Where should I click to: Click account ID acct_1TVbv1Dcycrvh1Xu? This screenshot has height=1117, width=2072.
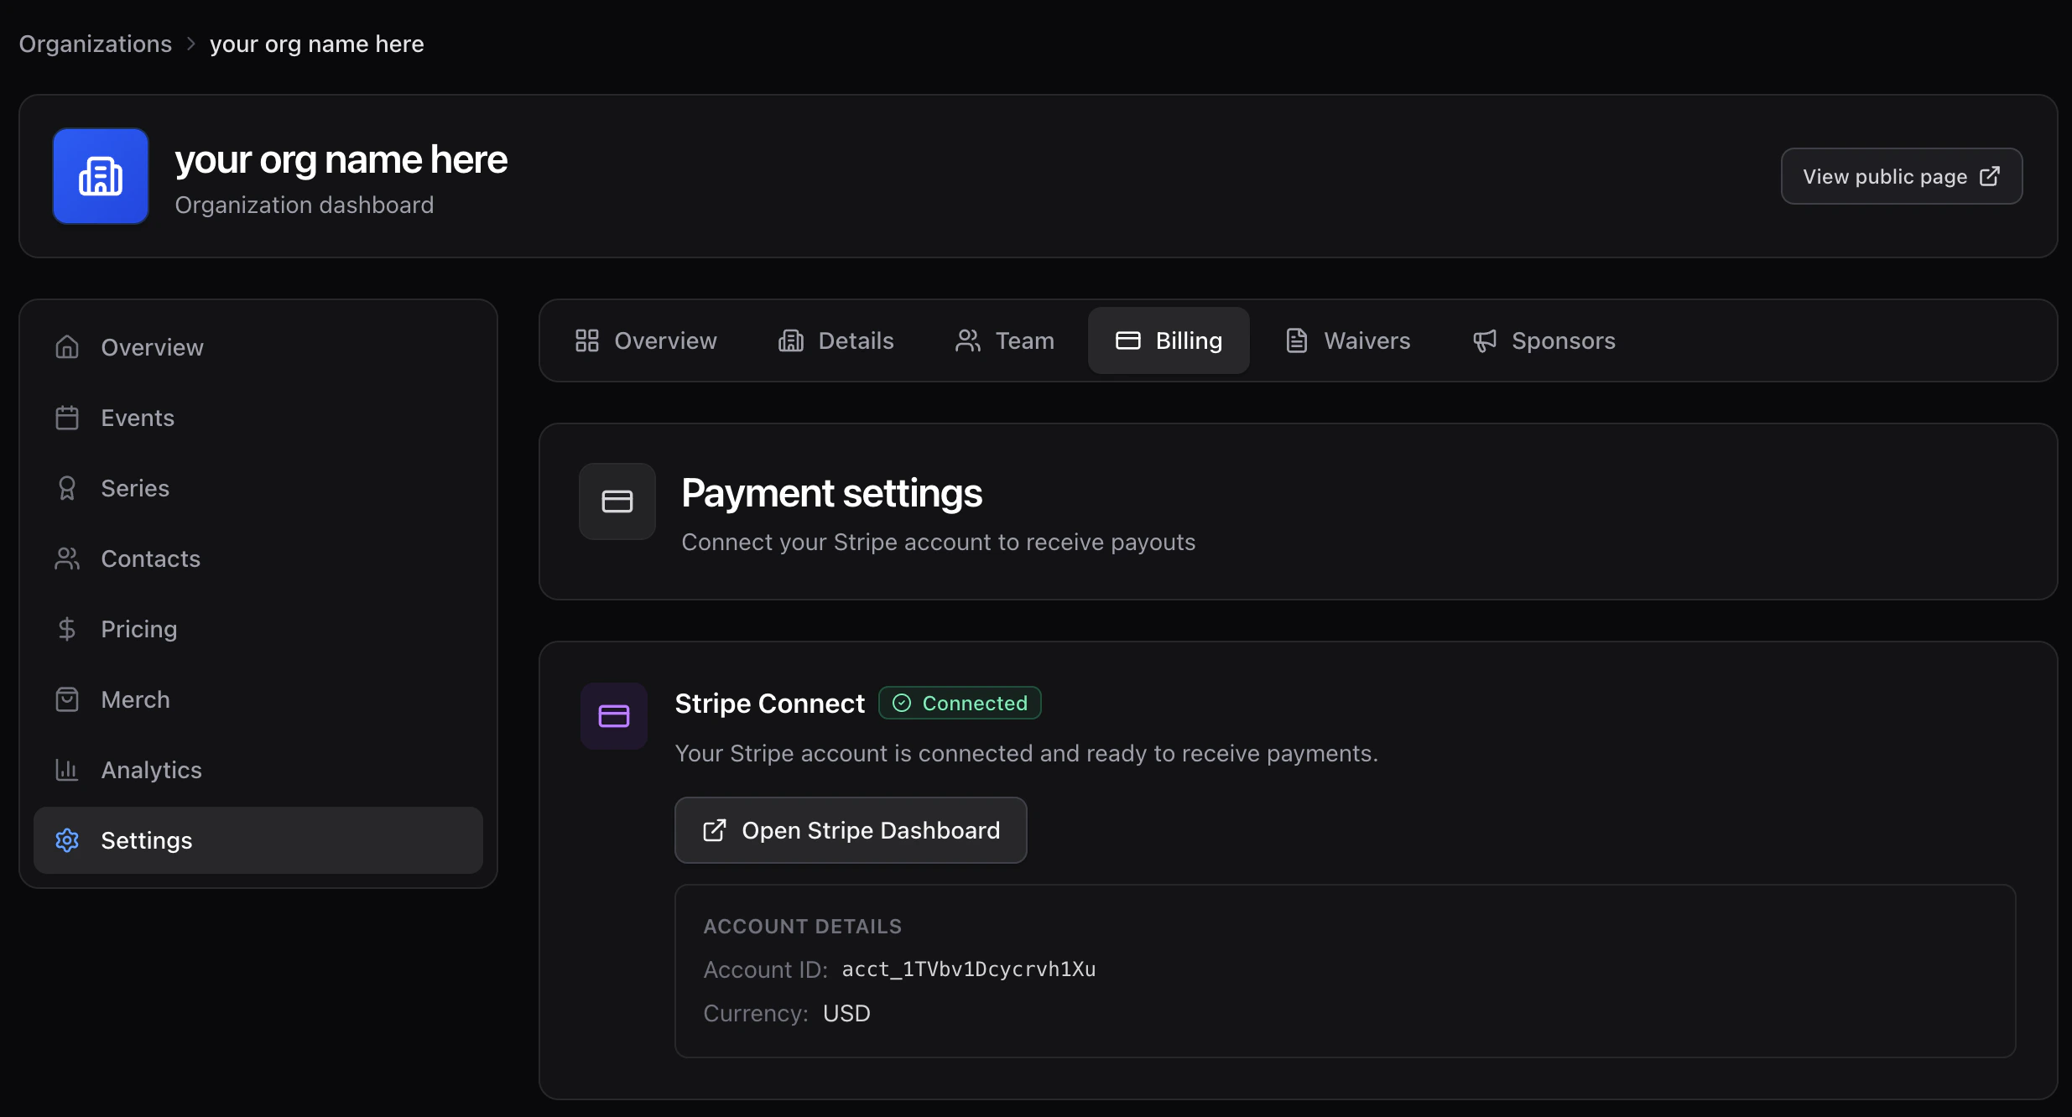click(x=969, y=969)
